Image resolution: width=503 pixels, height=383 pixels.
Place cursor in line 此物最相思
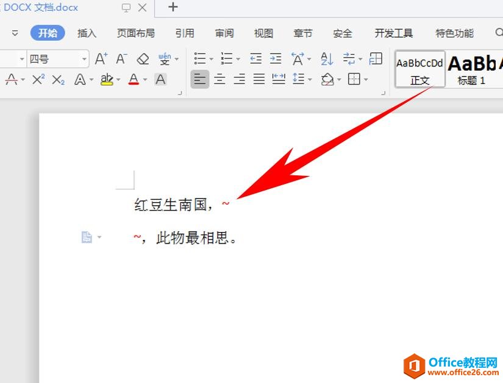coord(185,238)
